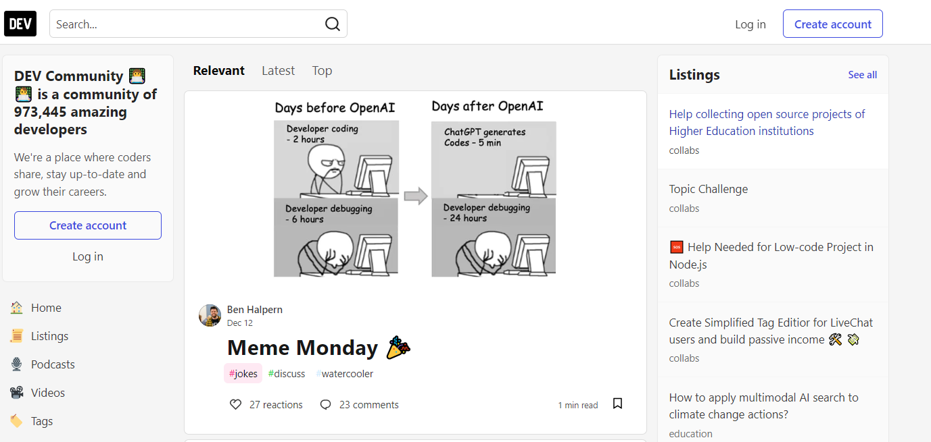This screenshot has width=931, height=442.
Task: Click the heart reactions icon
Action: point(235,405)
